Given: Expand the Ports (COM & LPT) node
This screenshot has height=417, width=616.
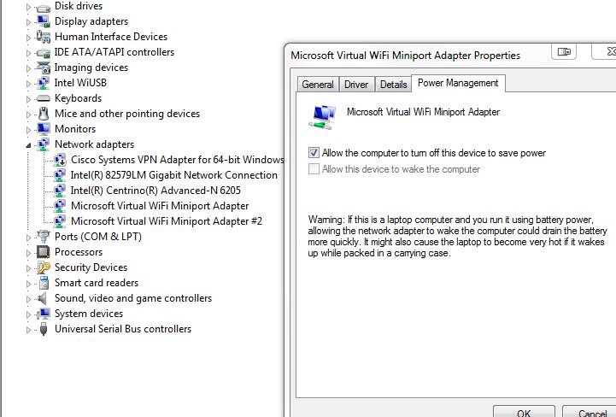Looking at the screenshot, I should (29, 237).
